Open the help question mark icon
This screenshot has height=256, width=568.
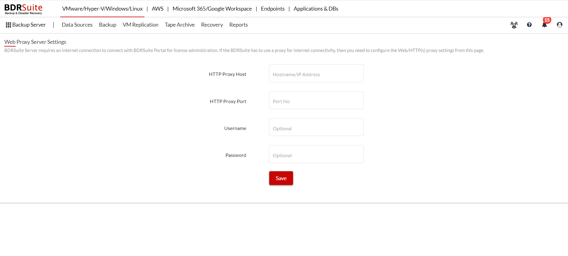pyautogui.click(x=529, y=25)
